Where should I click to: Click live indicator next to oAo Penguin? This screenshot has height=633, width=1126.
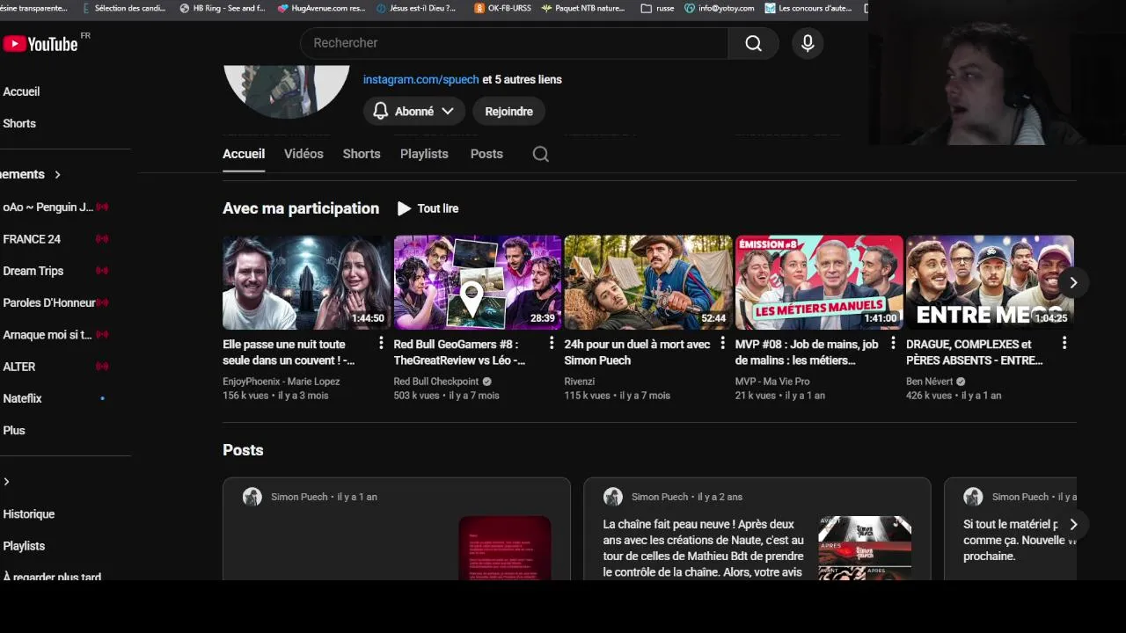coord(102,207)
